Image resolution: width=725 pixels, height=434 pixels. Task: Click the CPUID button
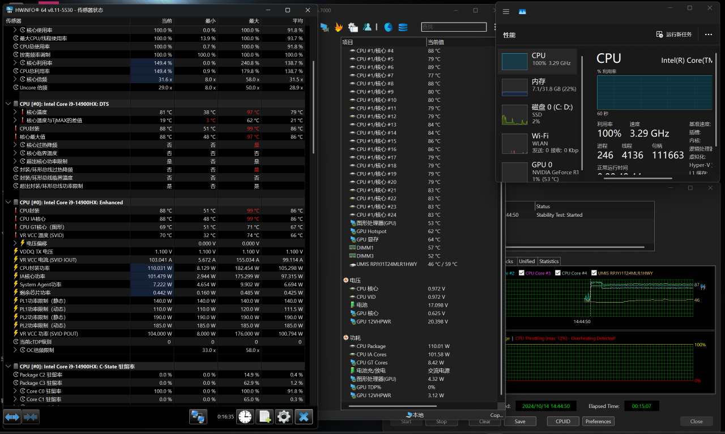click(562, 422)
